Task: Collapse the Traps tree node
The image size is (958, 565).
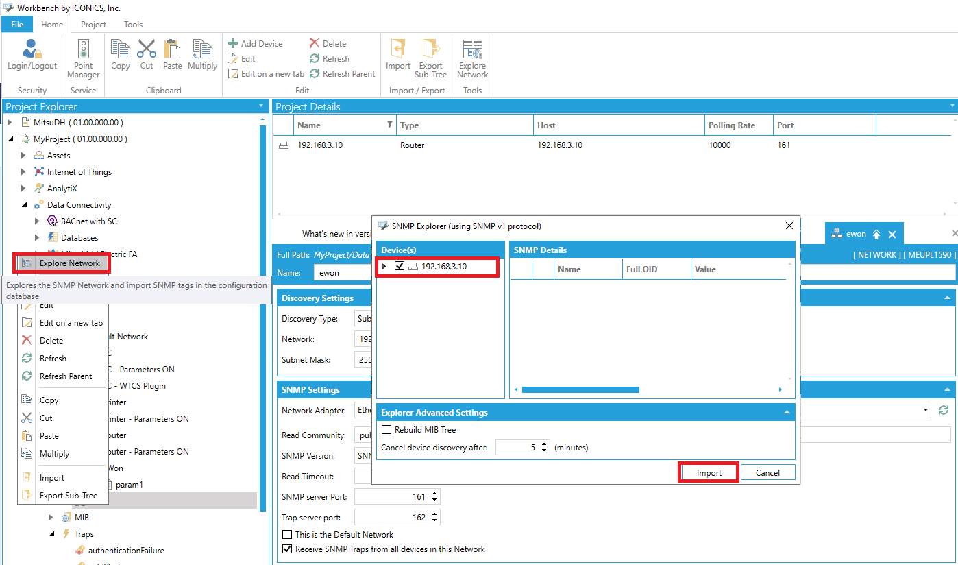Action: pos(51,534)
